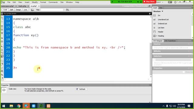Click the meeting ID 754-854-629 label
This screenshot has width=194, height=109.
pyautogui.click(x=125, y=2)
